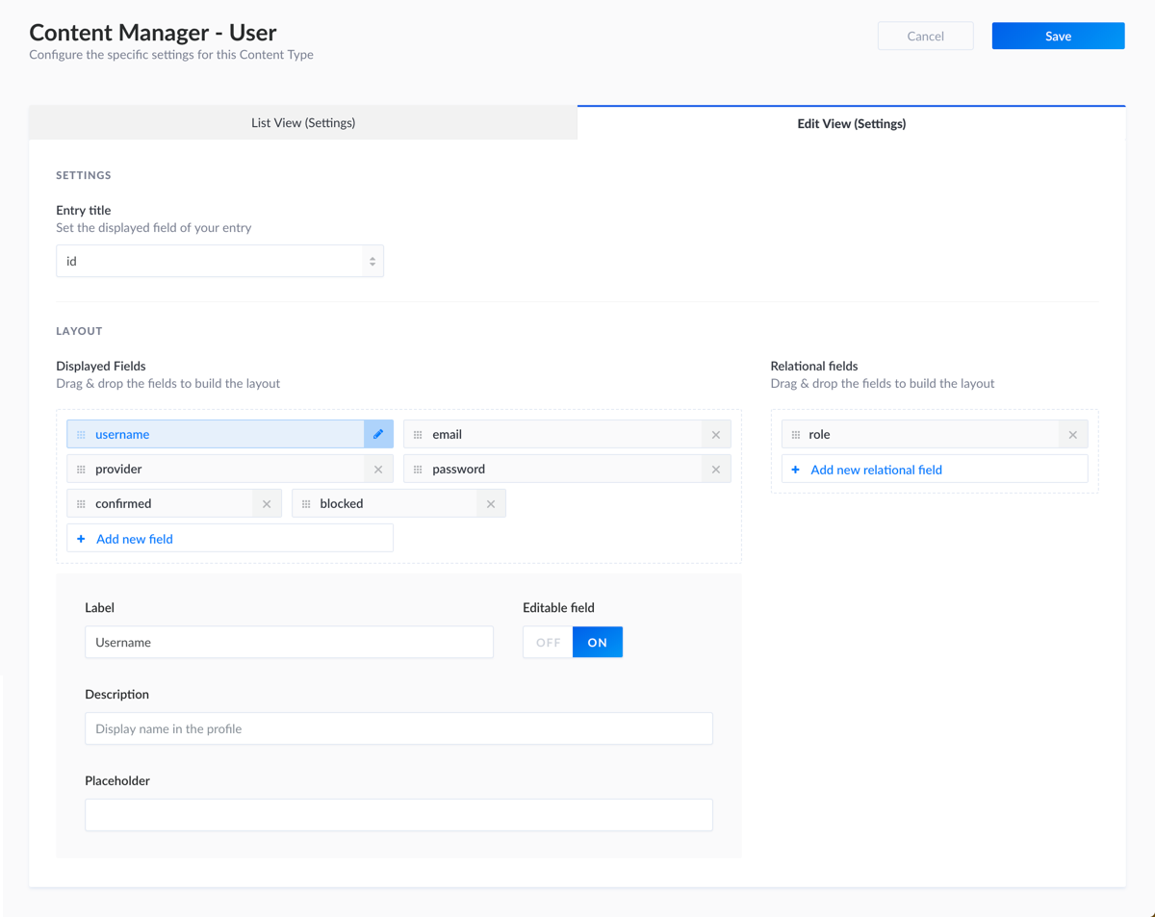Click the pencil edit icon on username field
This screenshot has width=1155, height=917.
378,434
